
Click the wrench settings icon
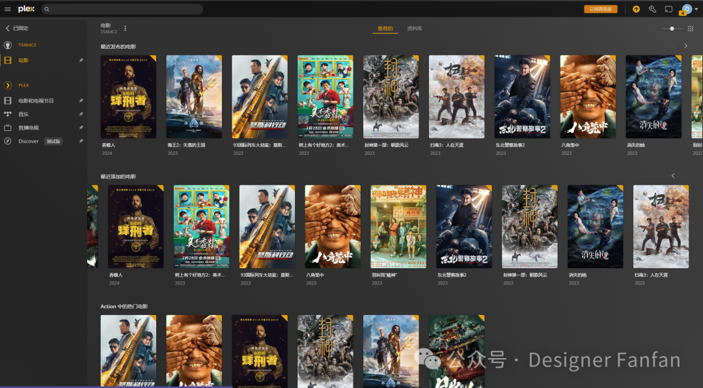coord(652,9)
